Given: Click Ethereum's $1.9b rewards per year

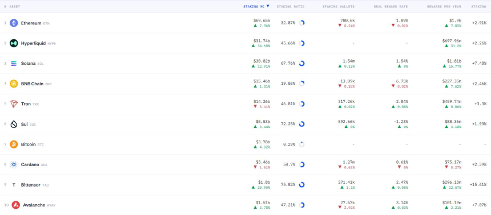Looking at the screenshot, I should pos(455,20).
